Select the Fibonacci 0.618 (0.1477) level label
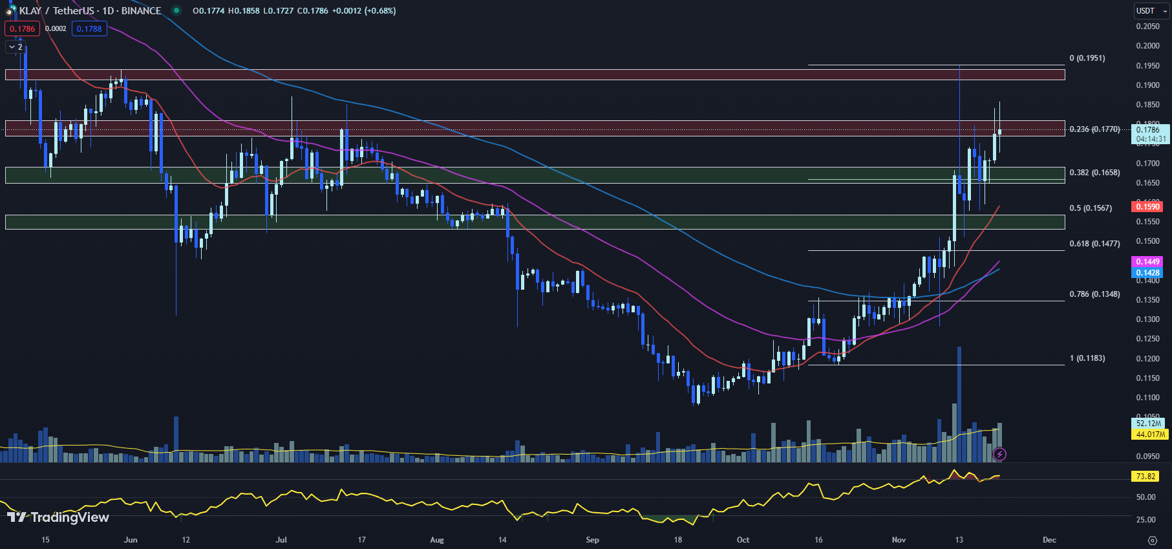Viewport: 1172px width, 549px height. click(1094, 244)
